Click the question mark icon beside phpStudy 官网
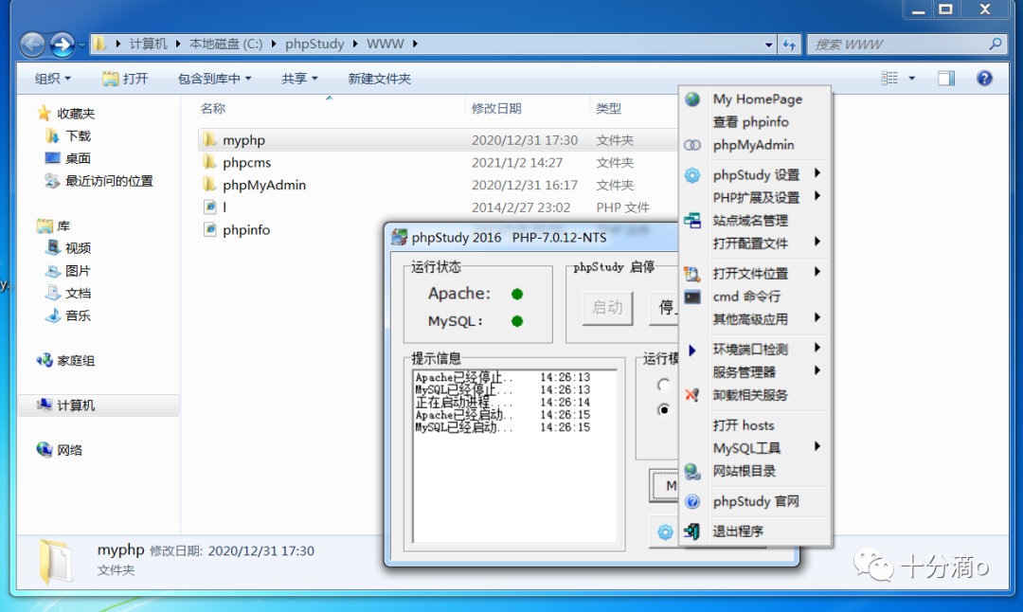This screenshot has height=612, width=1023. (692, 502)
